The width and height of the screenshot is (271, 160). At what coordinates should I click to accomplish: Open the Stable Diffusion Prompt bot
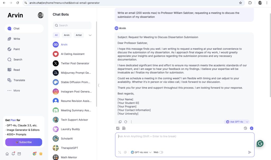tap(72, 82)
